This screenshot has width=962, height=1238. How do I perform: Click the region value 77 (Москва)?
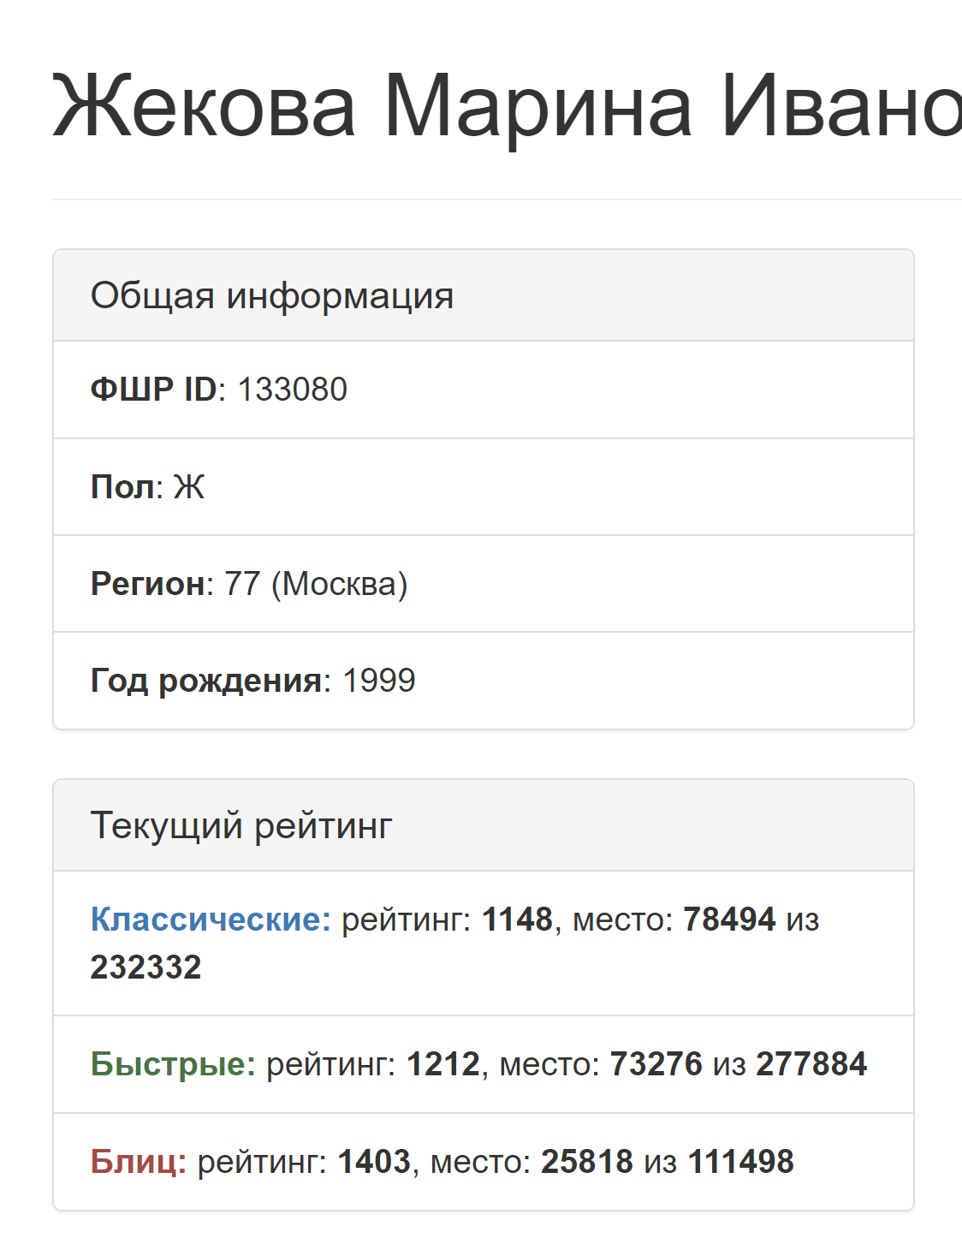[316, 584]
